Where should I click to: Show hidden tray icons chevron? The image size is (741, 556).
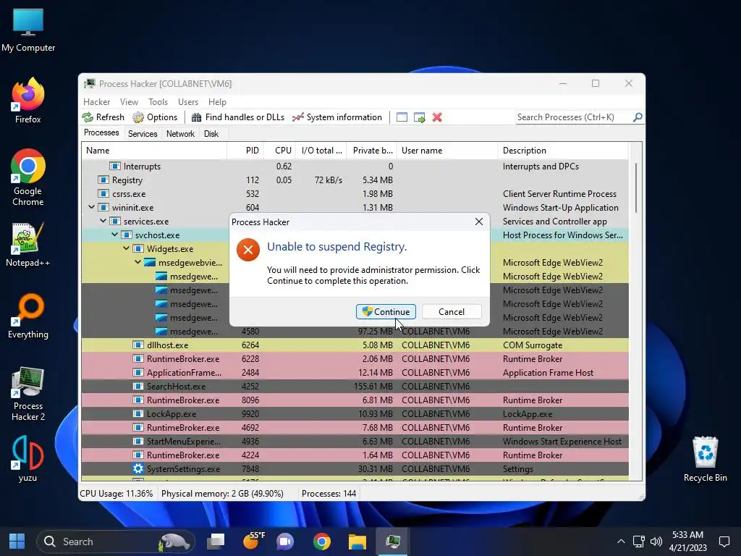coord(621,542)
